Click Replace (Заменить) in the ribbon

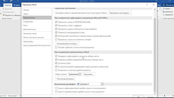pyautogui.click(x=168, y=12)
